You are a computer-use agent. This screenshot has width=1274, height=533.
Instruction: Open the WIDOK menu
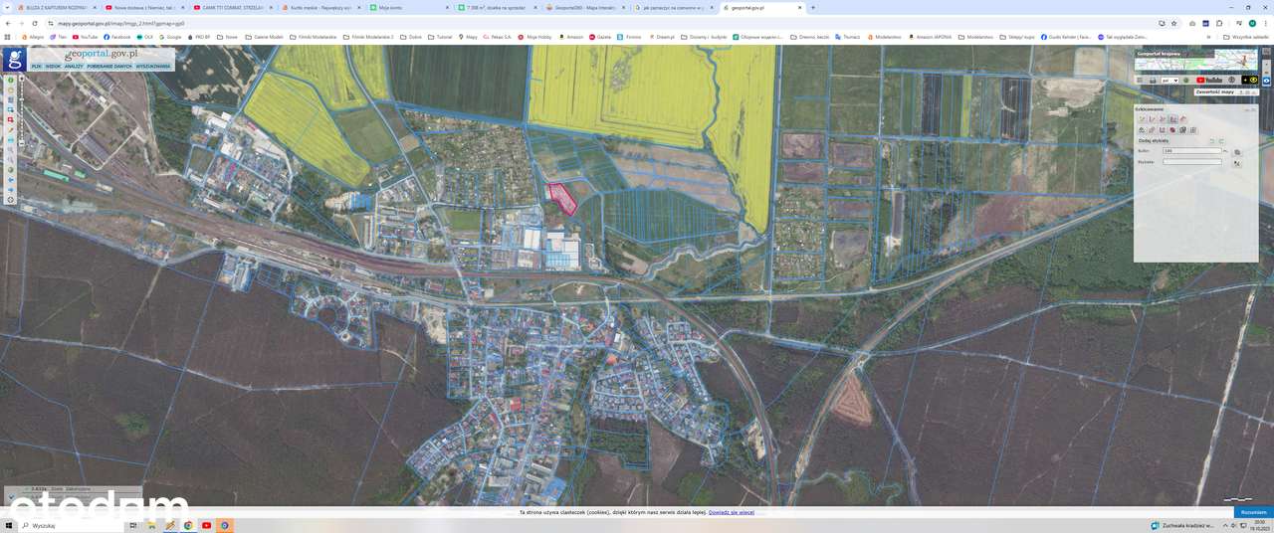(53, 66)
